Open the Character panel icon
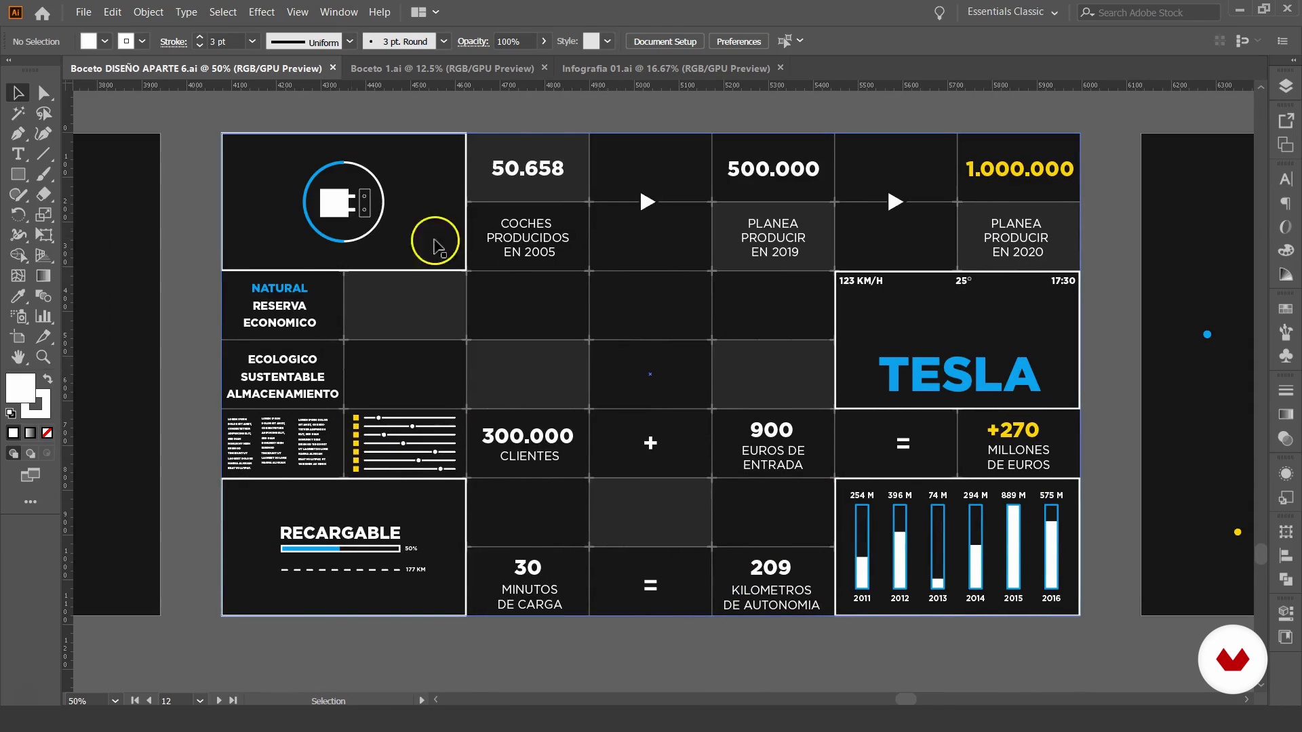 click(1285, 180)
